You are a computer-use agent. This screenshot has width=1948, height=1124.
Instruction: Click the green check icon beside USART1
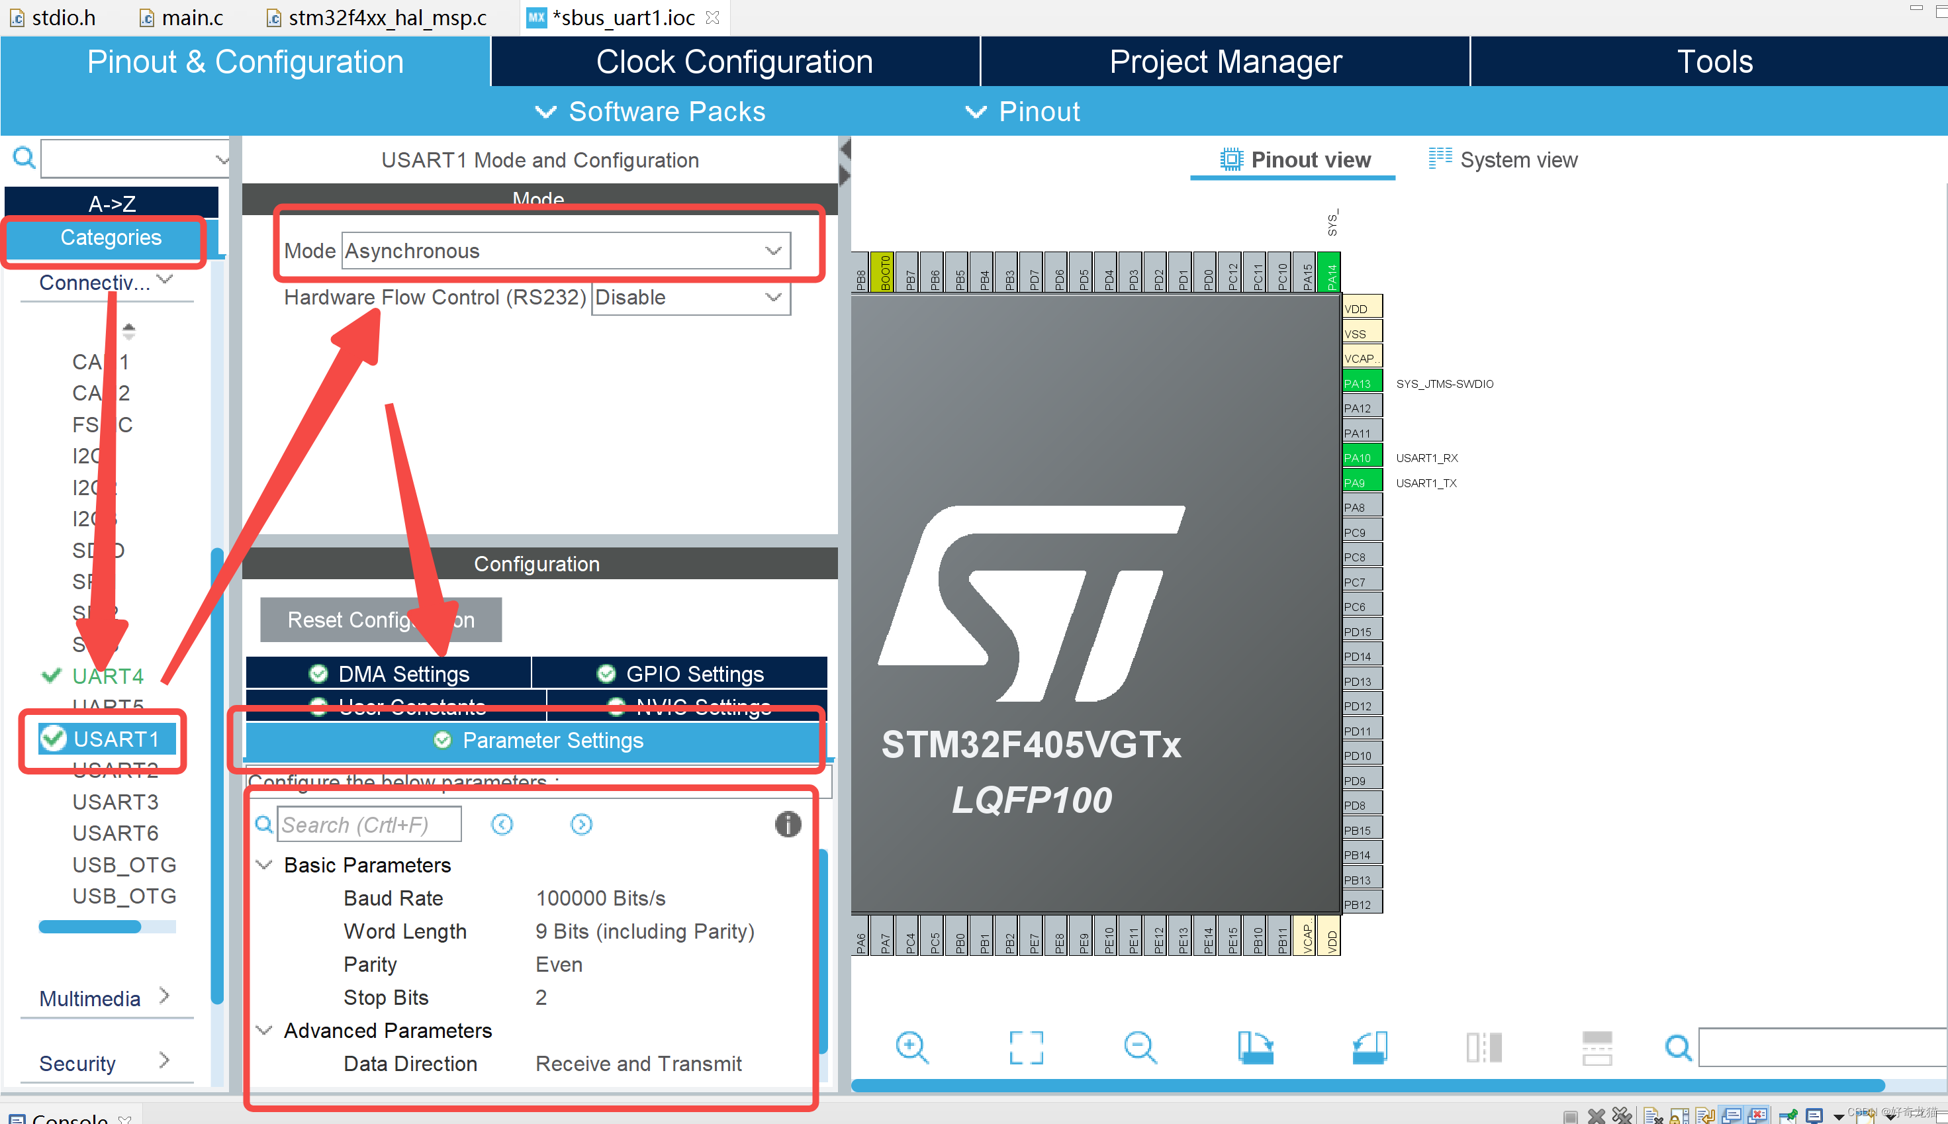pyautogui.click(x=53, y=738)
